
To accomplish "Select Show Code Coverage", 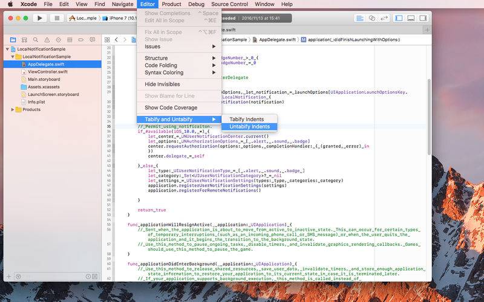I will coord(179,108).
